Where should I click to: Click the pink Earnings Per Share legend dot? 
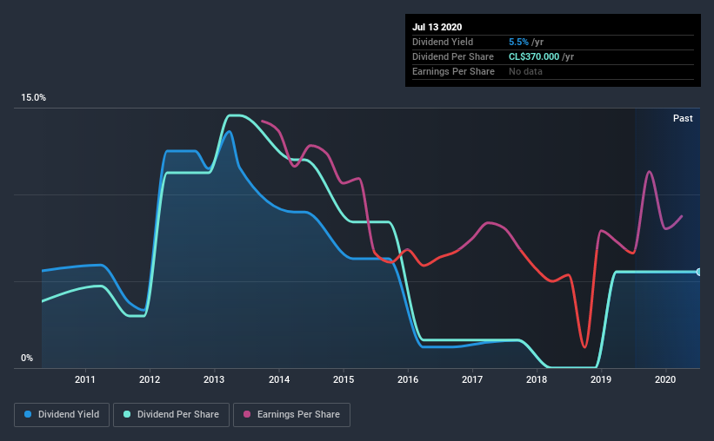(247, 414)
